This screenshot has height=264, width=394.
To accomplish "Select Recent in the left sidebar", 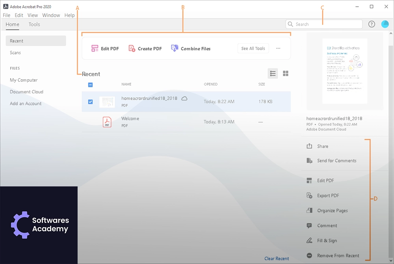I will pyautogui.click(x=36, y=41).
